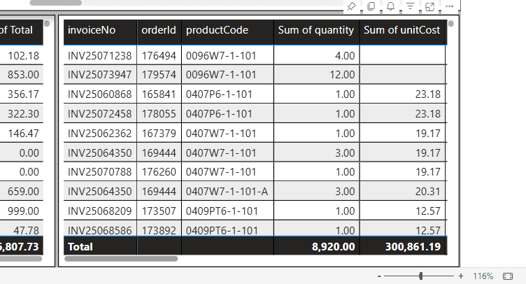Sort by Sum of quantity header

pyautogui.click(x=316, y=30)
